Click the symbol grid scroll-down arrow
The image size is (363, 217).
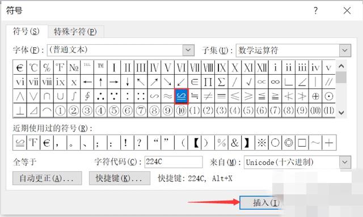341,113
